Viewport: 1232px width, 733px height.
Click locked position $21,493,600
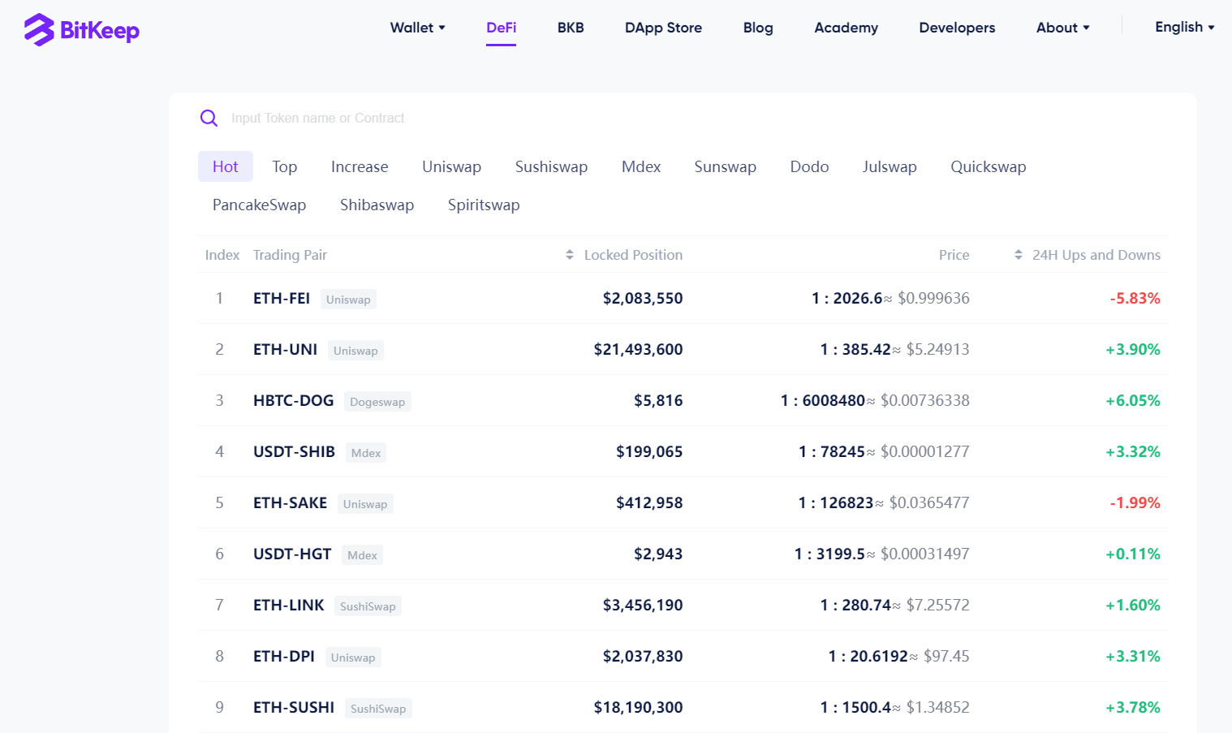tap(638, 349)
